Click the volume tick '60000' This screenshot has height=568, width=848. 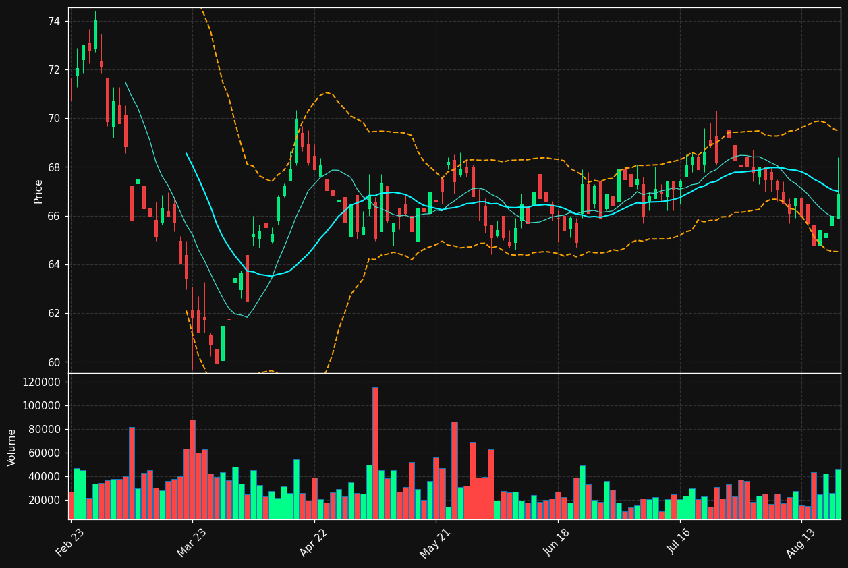[45, 453]
